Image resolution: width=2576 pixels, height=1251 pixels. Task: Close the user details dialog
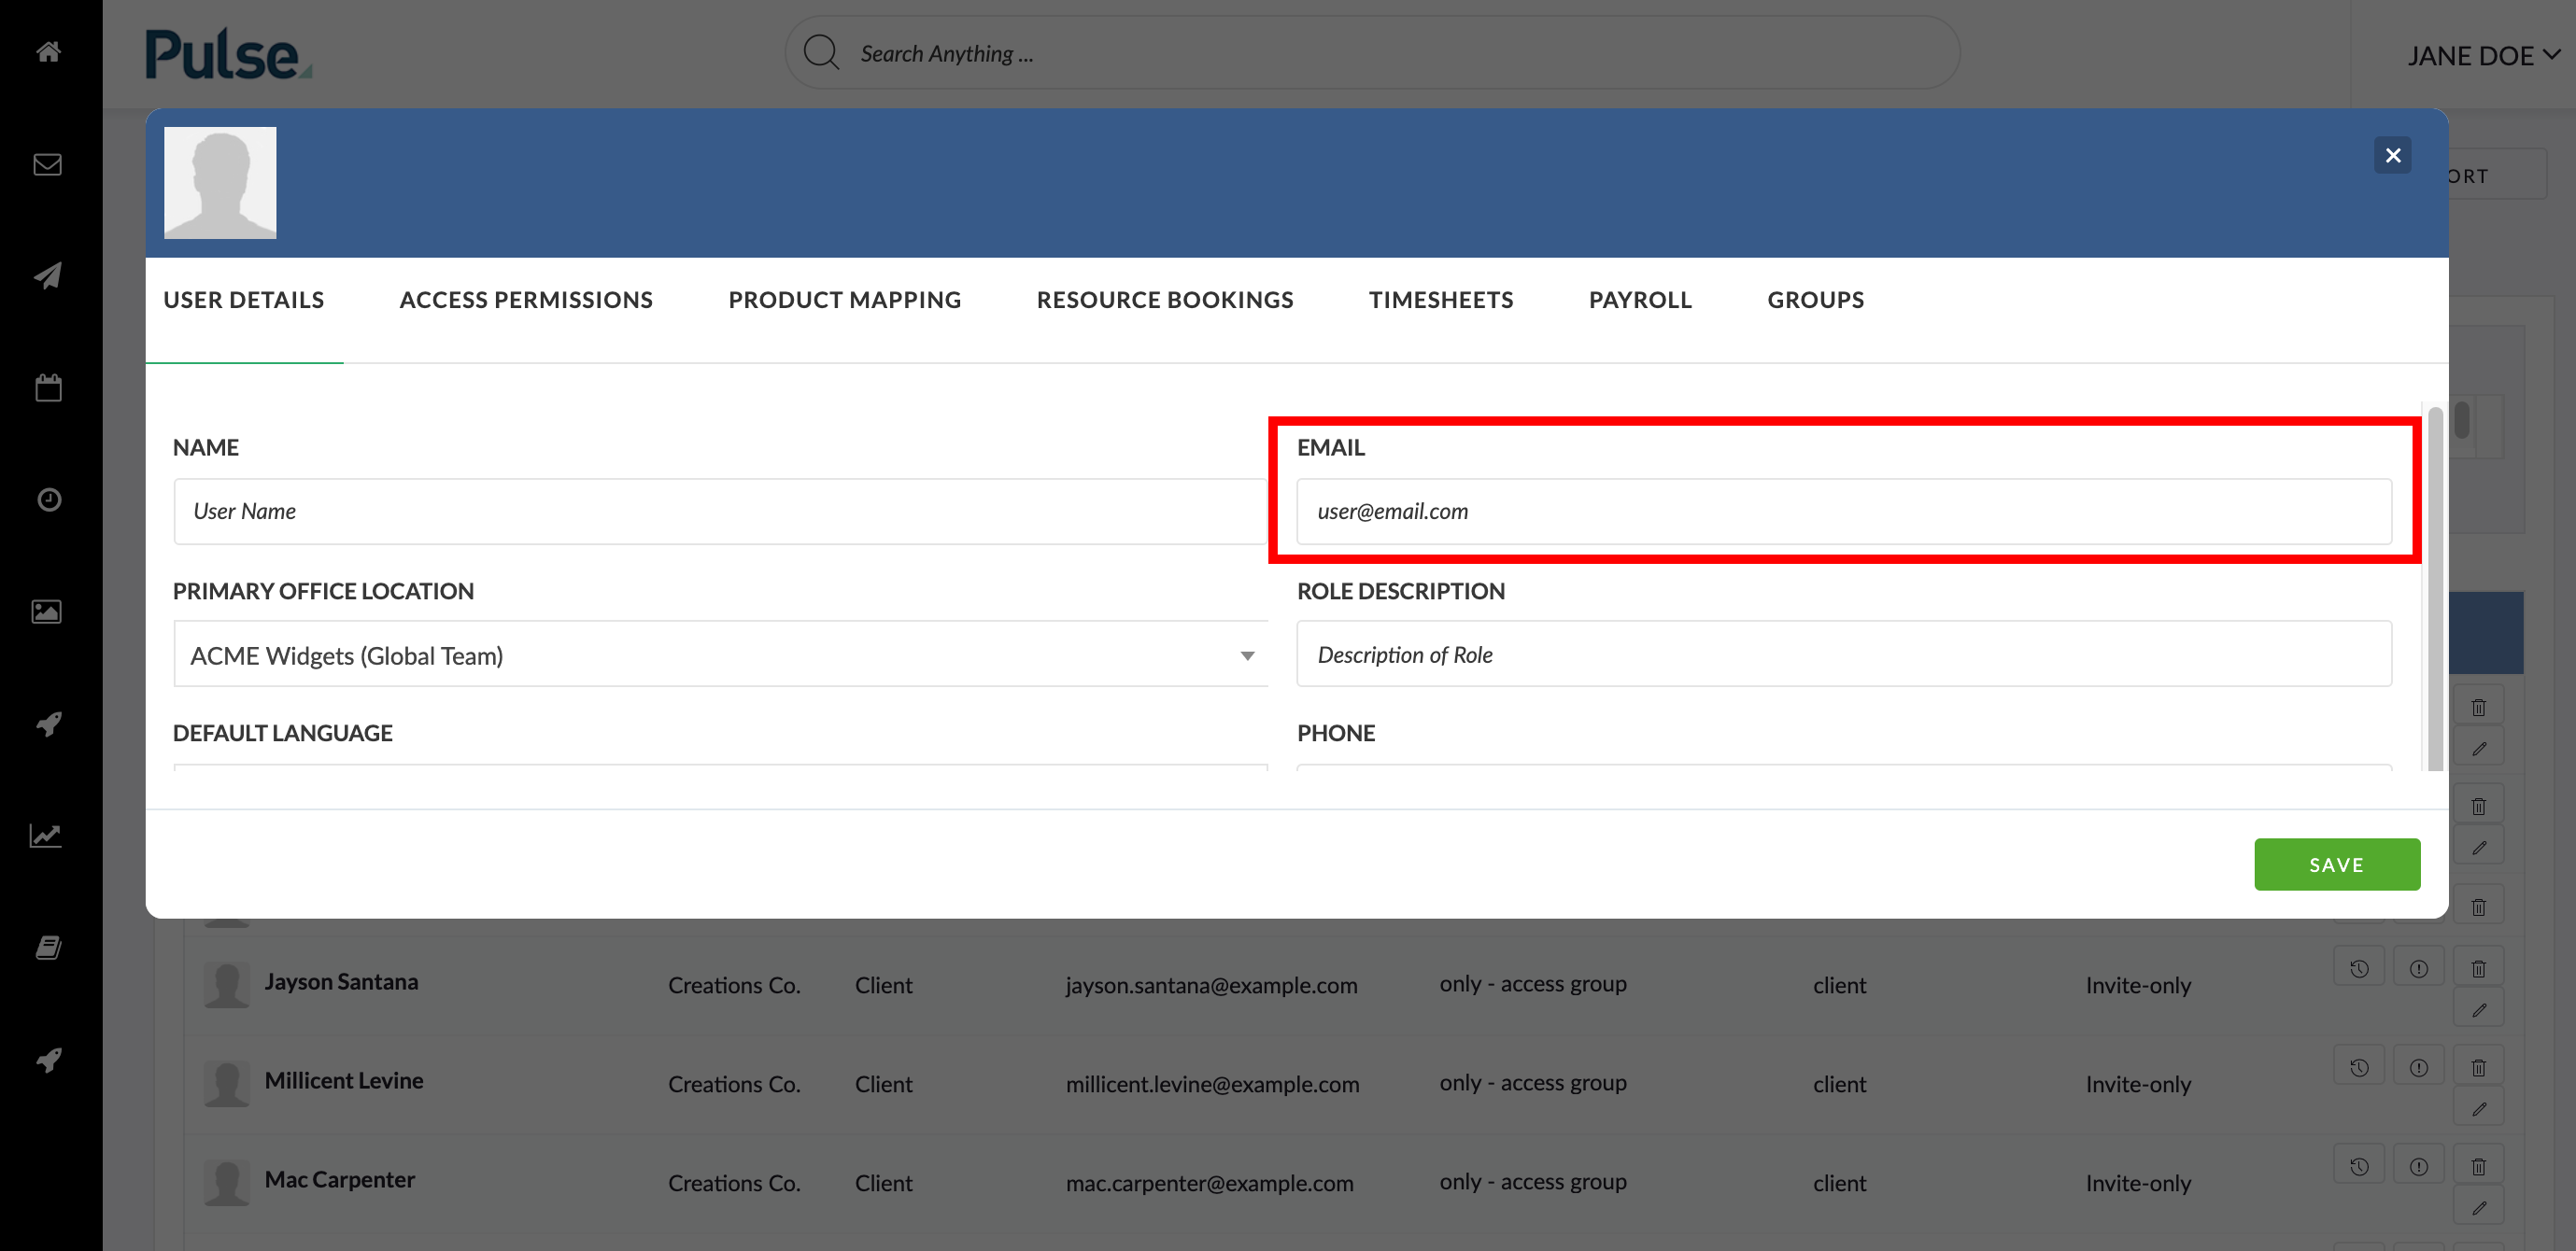pos(2393,155)
